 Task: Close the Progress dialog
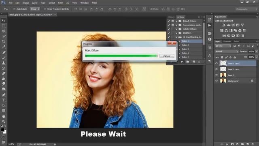(x=172, y=43)
